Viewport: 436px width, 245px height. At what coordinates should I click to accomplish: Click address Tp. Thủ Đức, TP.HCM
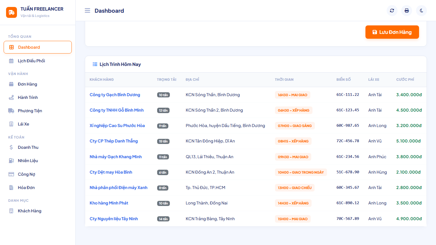(x=206, y=188)
